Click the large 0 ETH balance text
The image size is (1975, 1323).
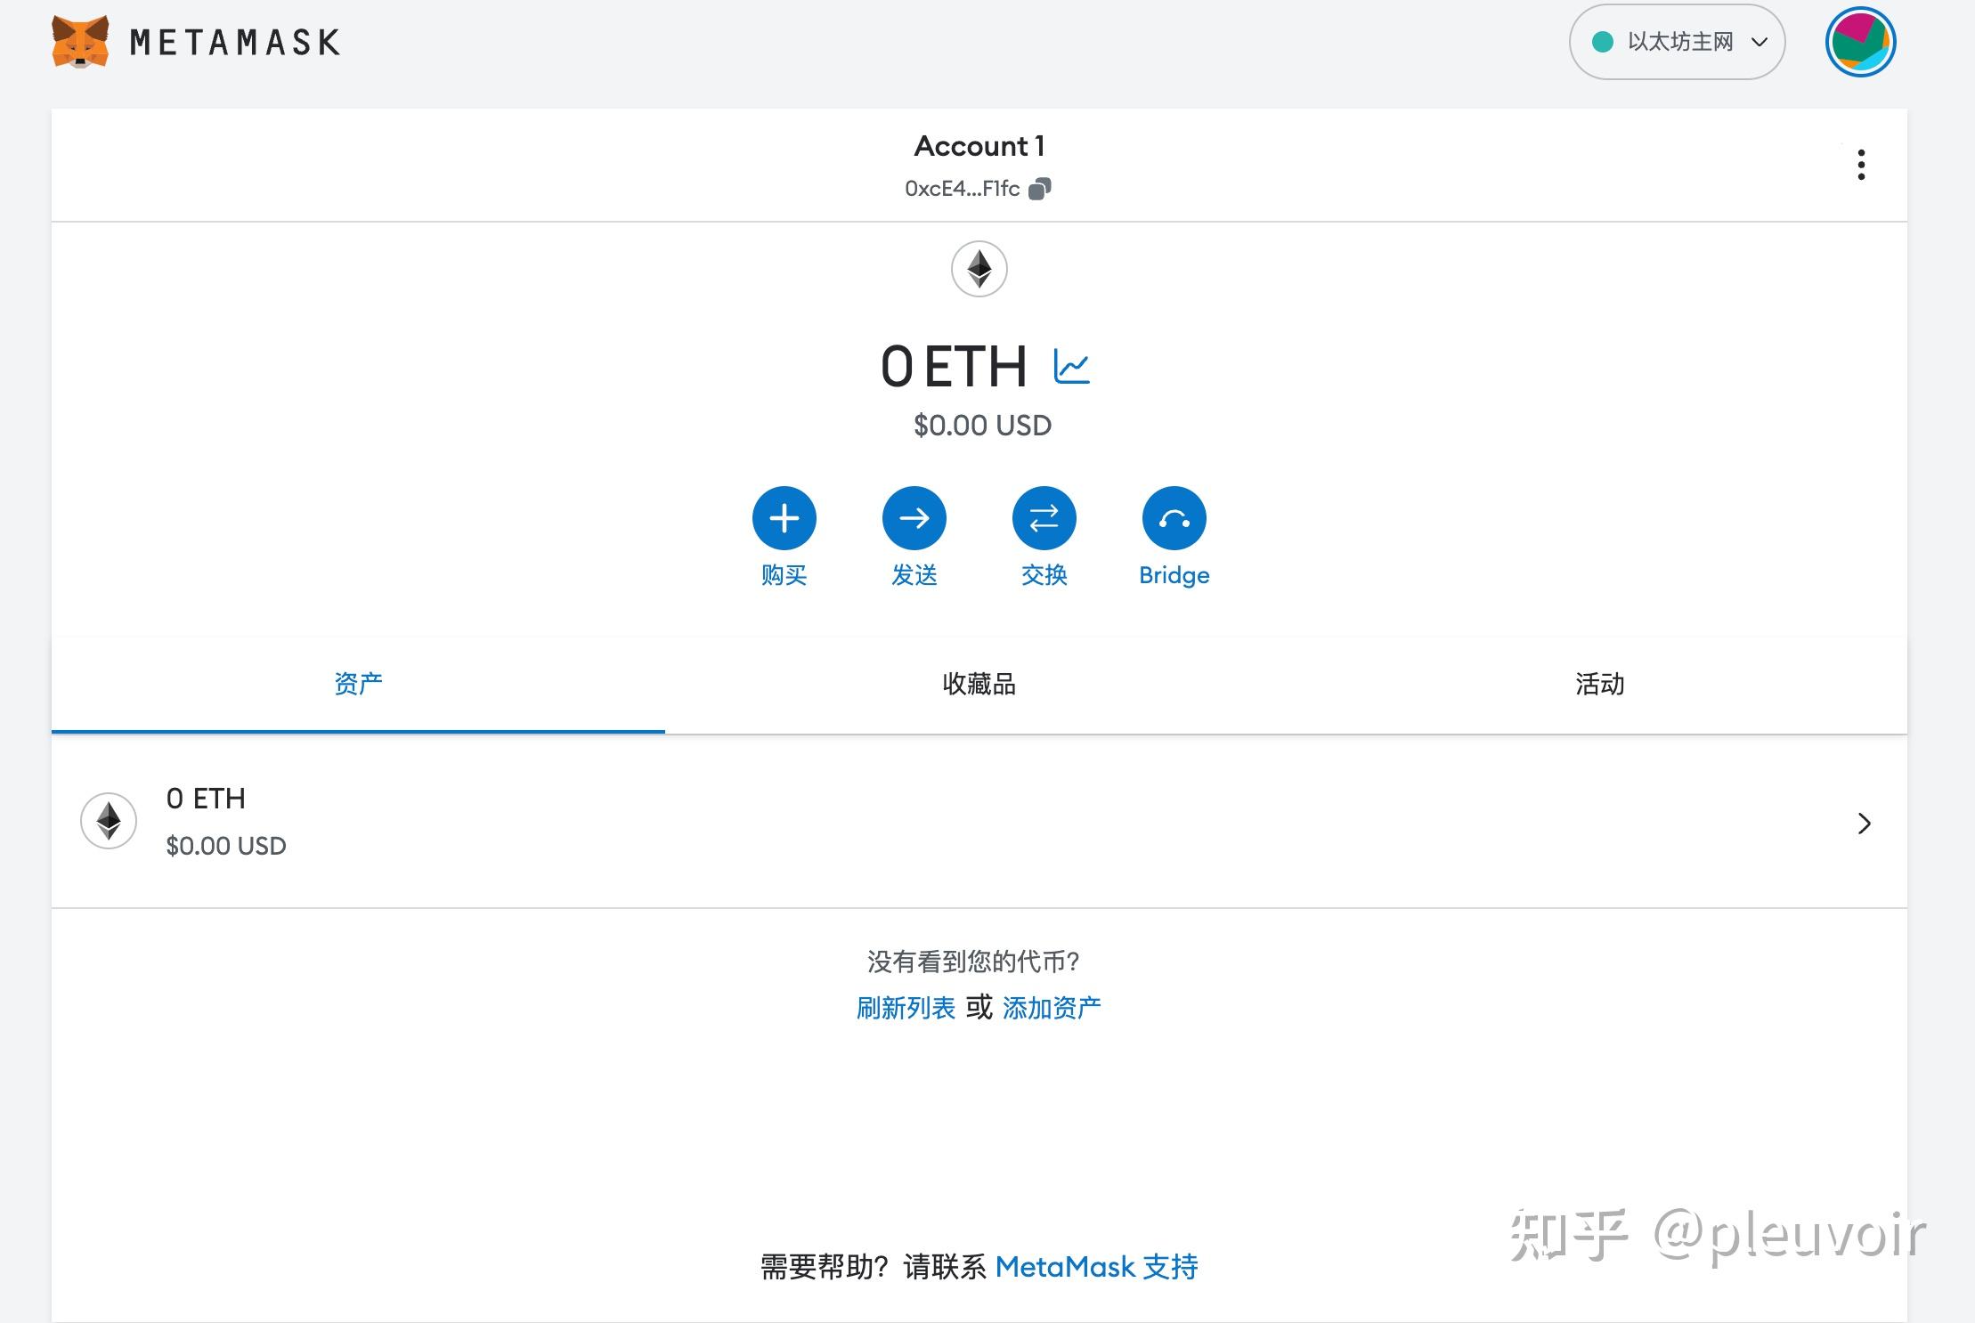pos(954,367)
